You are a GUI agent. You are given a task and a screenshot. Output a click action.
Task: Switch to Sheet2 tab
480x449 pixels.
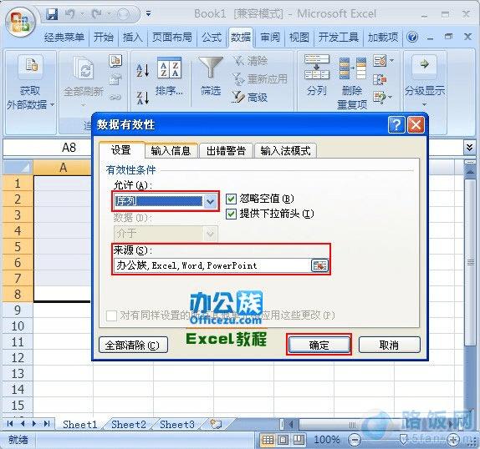pyautogui.click(x=129, y=424)
